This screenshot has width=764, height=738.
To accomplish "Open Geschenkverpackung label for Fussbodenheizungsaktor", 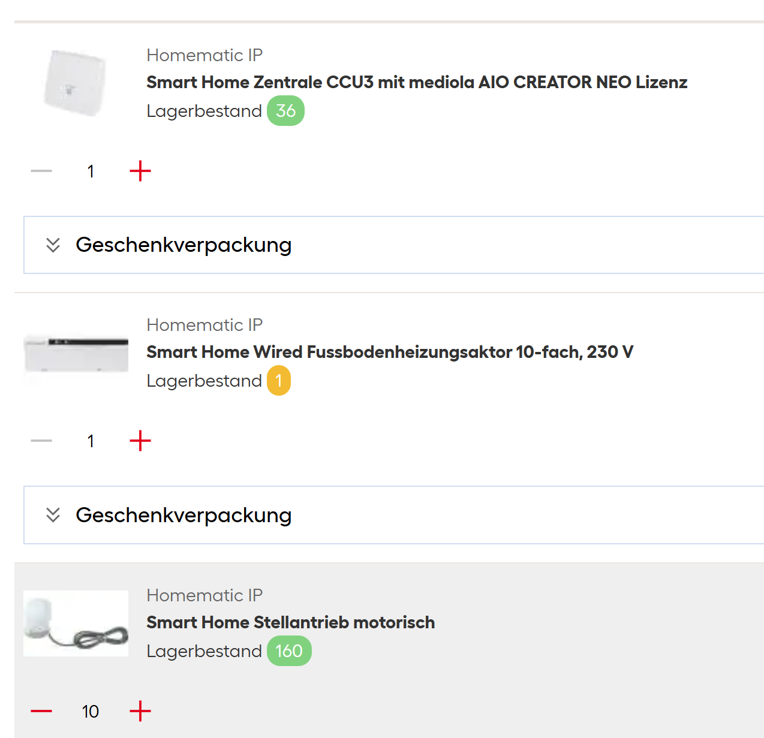I will 184,515.
